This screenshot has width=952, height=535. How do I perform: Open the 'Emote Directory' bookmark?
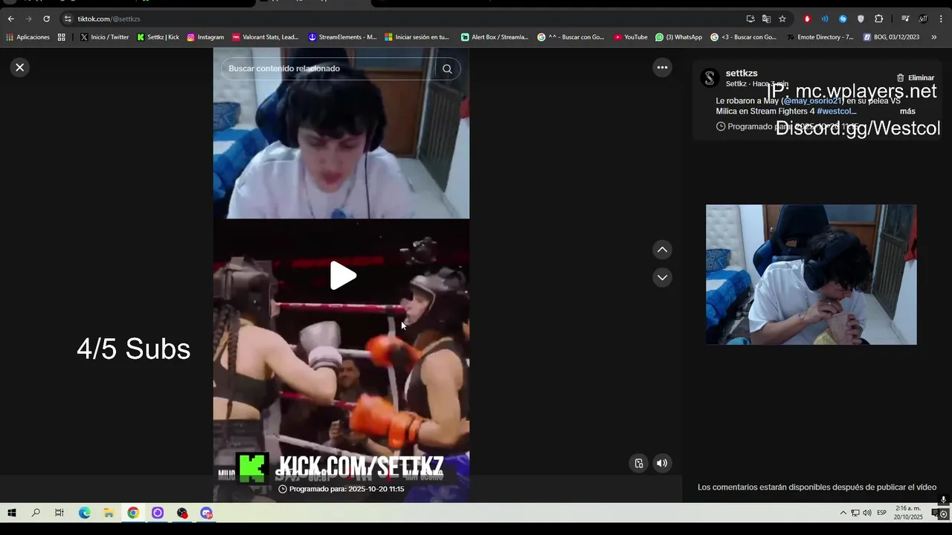coord(820,37)
